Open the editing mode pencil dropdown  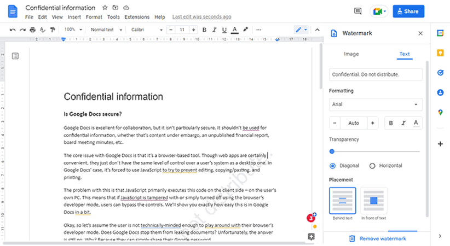(301, 30)
